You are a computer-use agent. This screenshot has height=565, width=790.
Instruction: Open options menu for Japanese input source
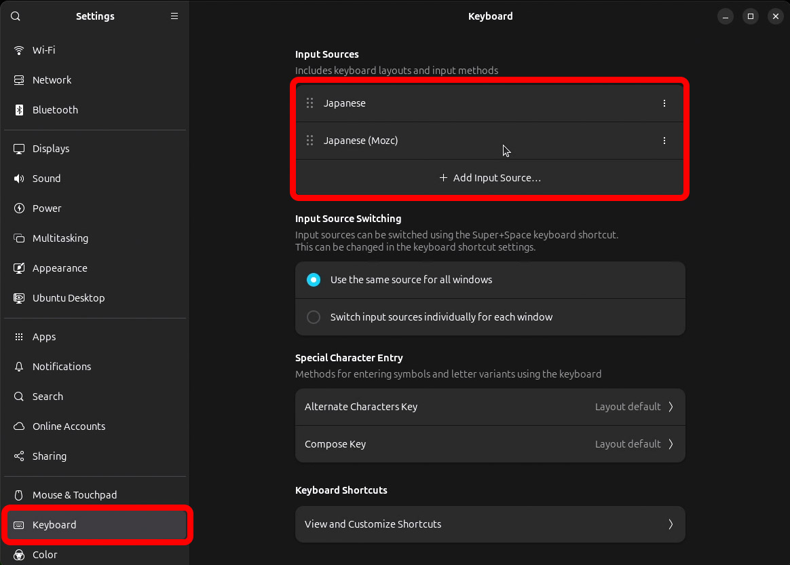point(664,103)
